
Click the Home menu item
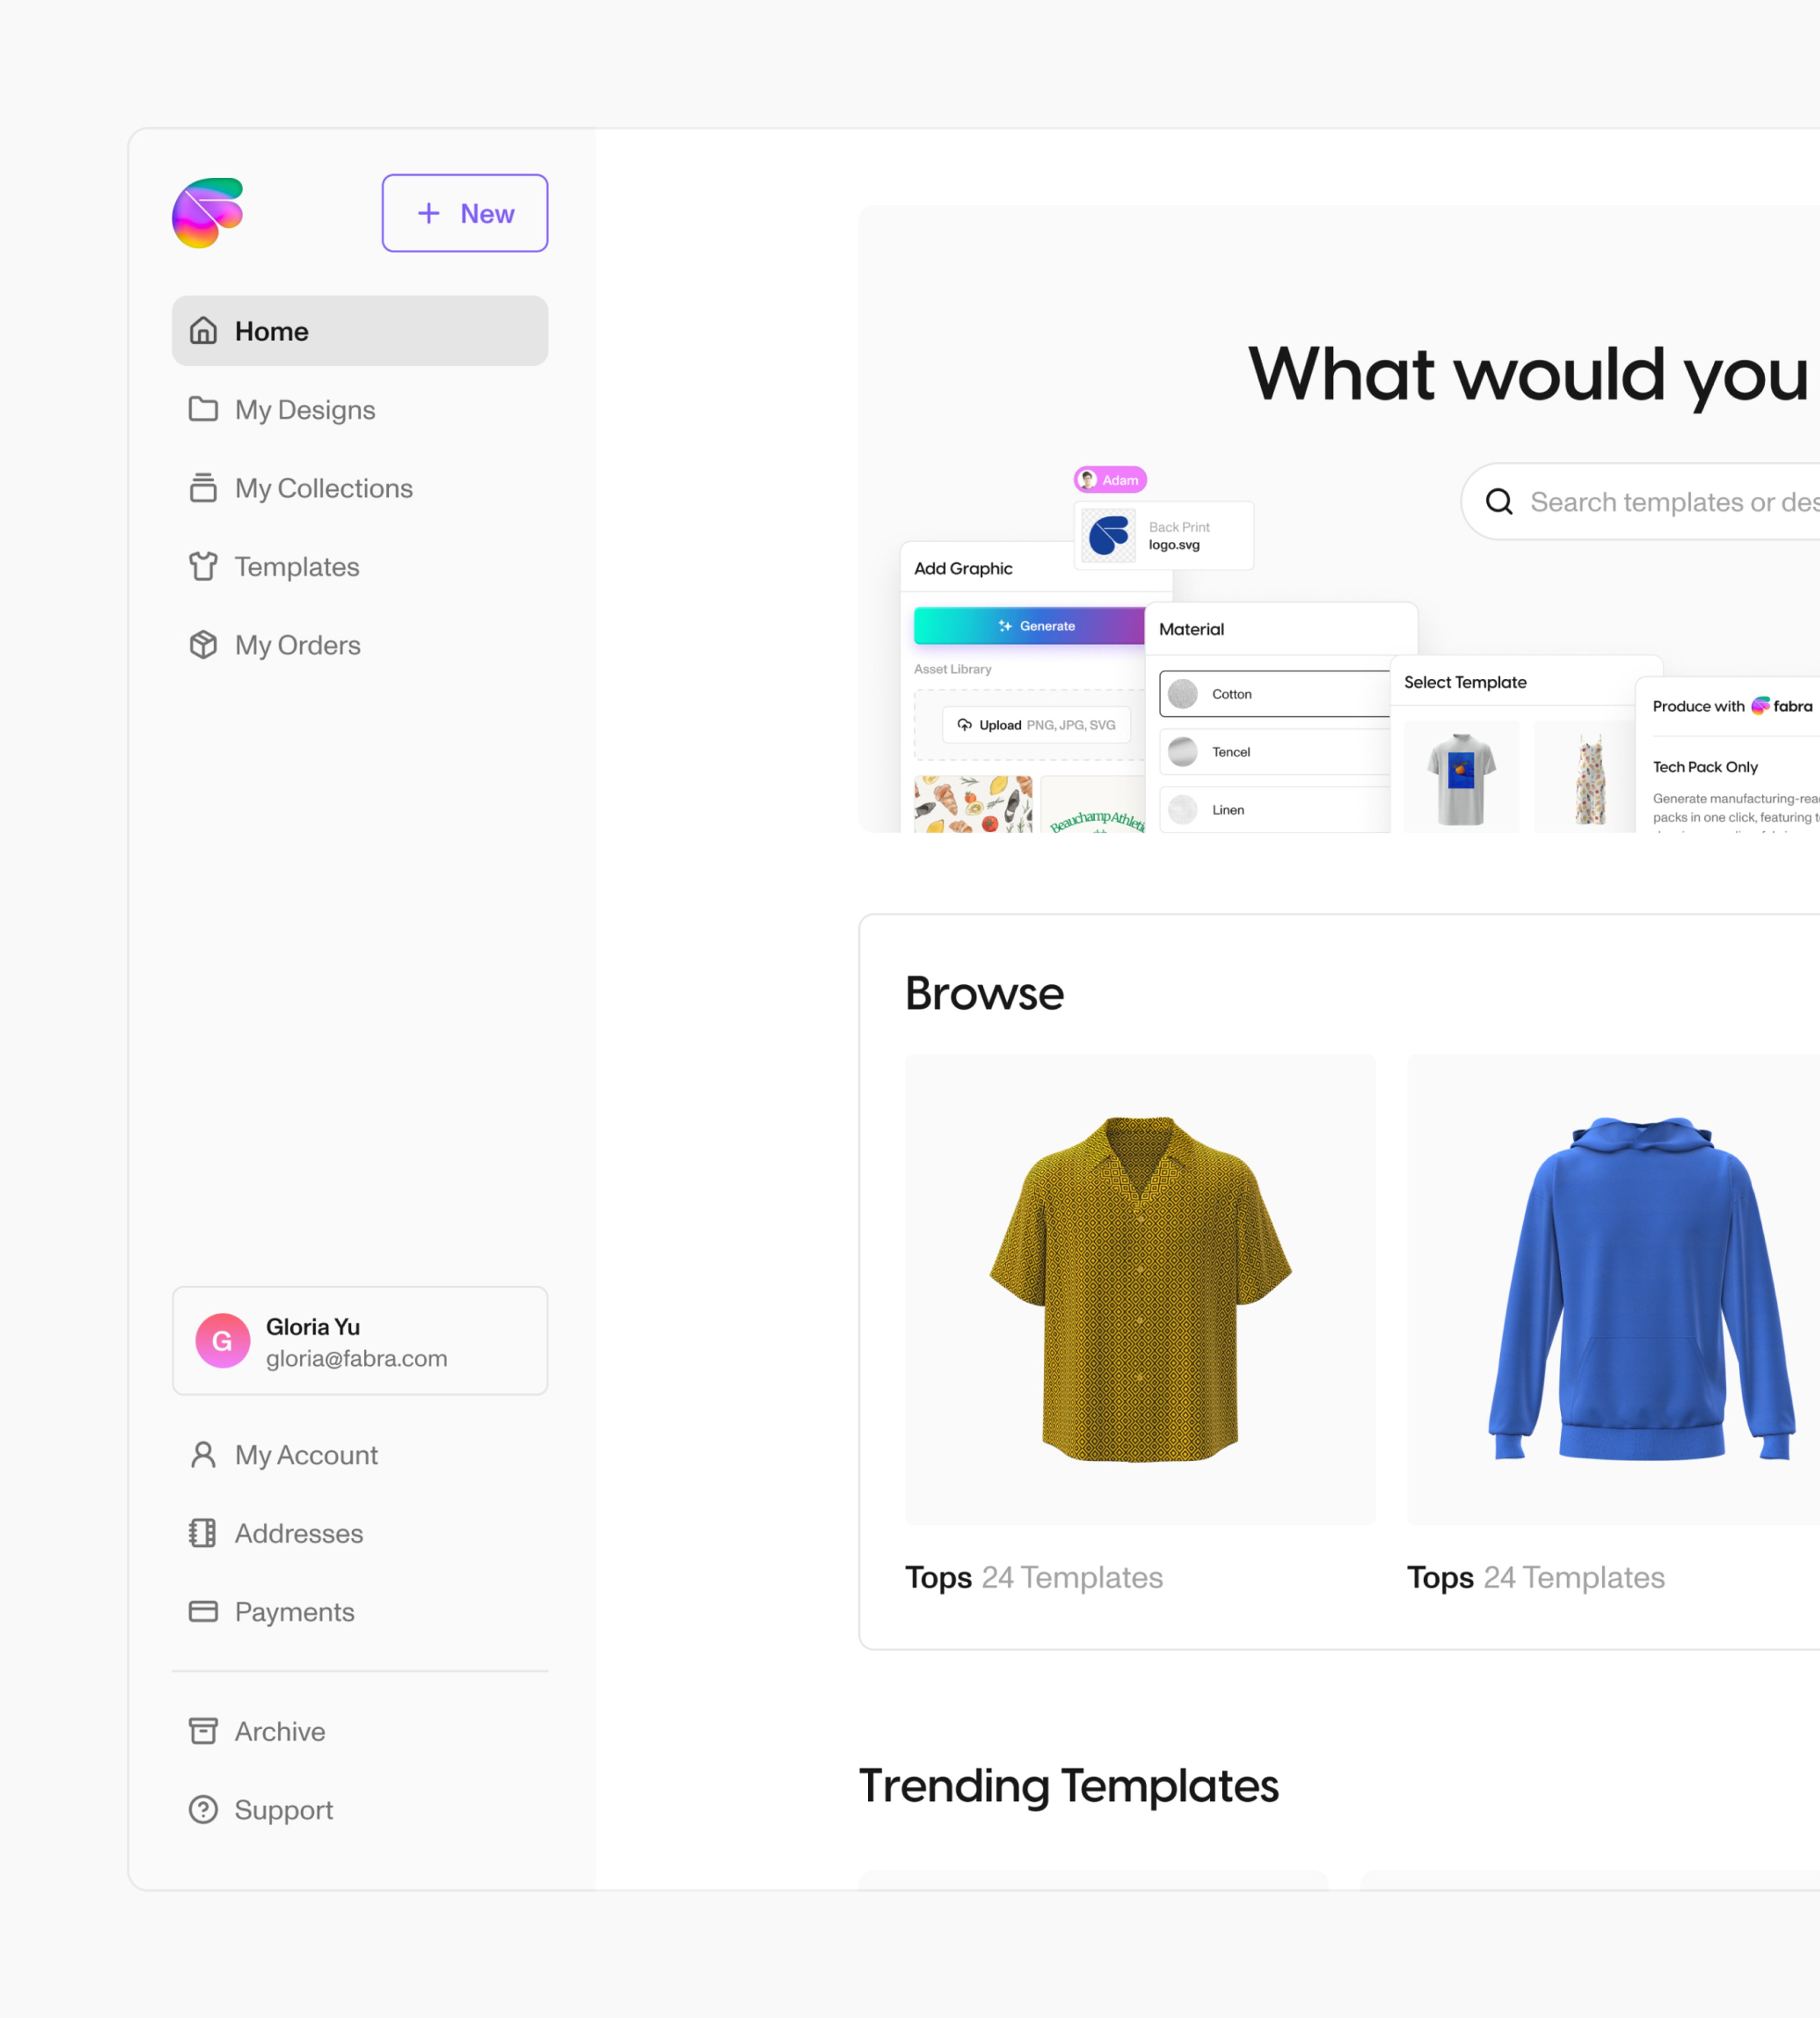360,330
